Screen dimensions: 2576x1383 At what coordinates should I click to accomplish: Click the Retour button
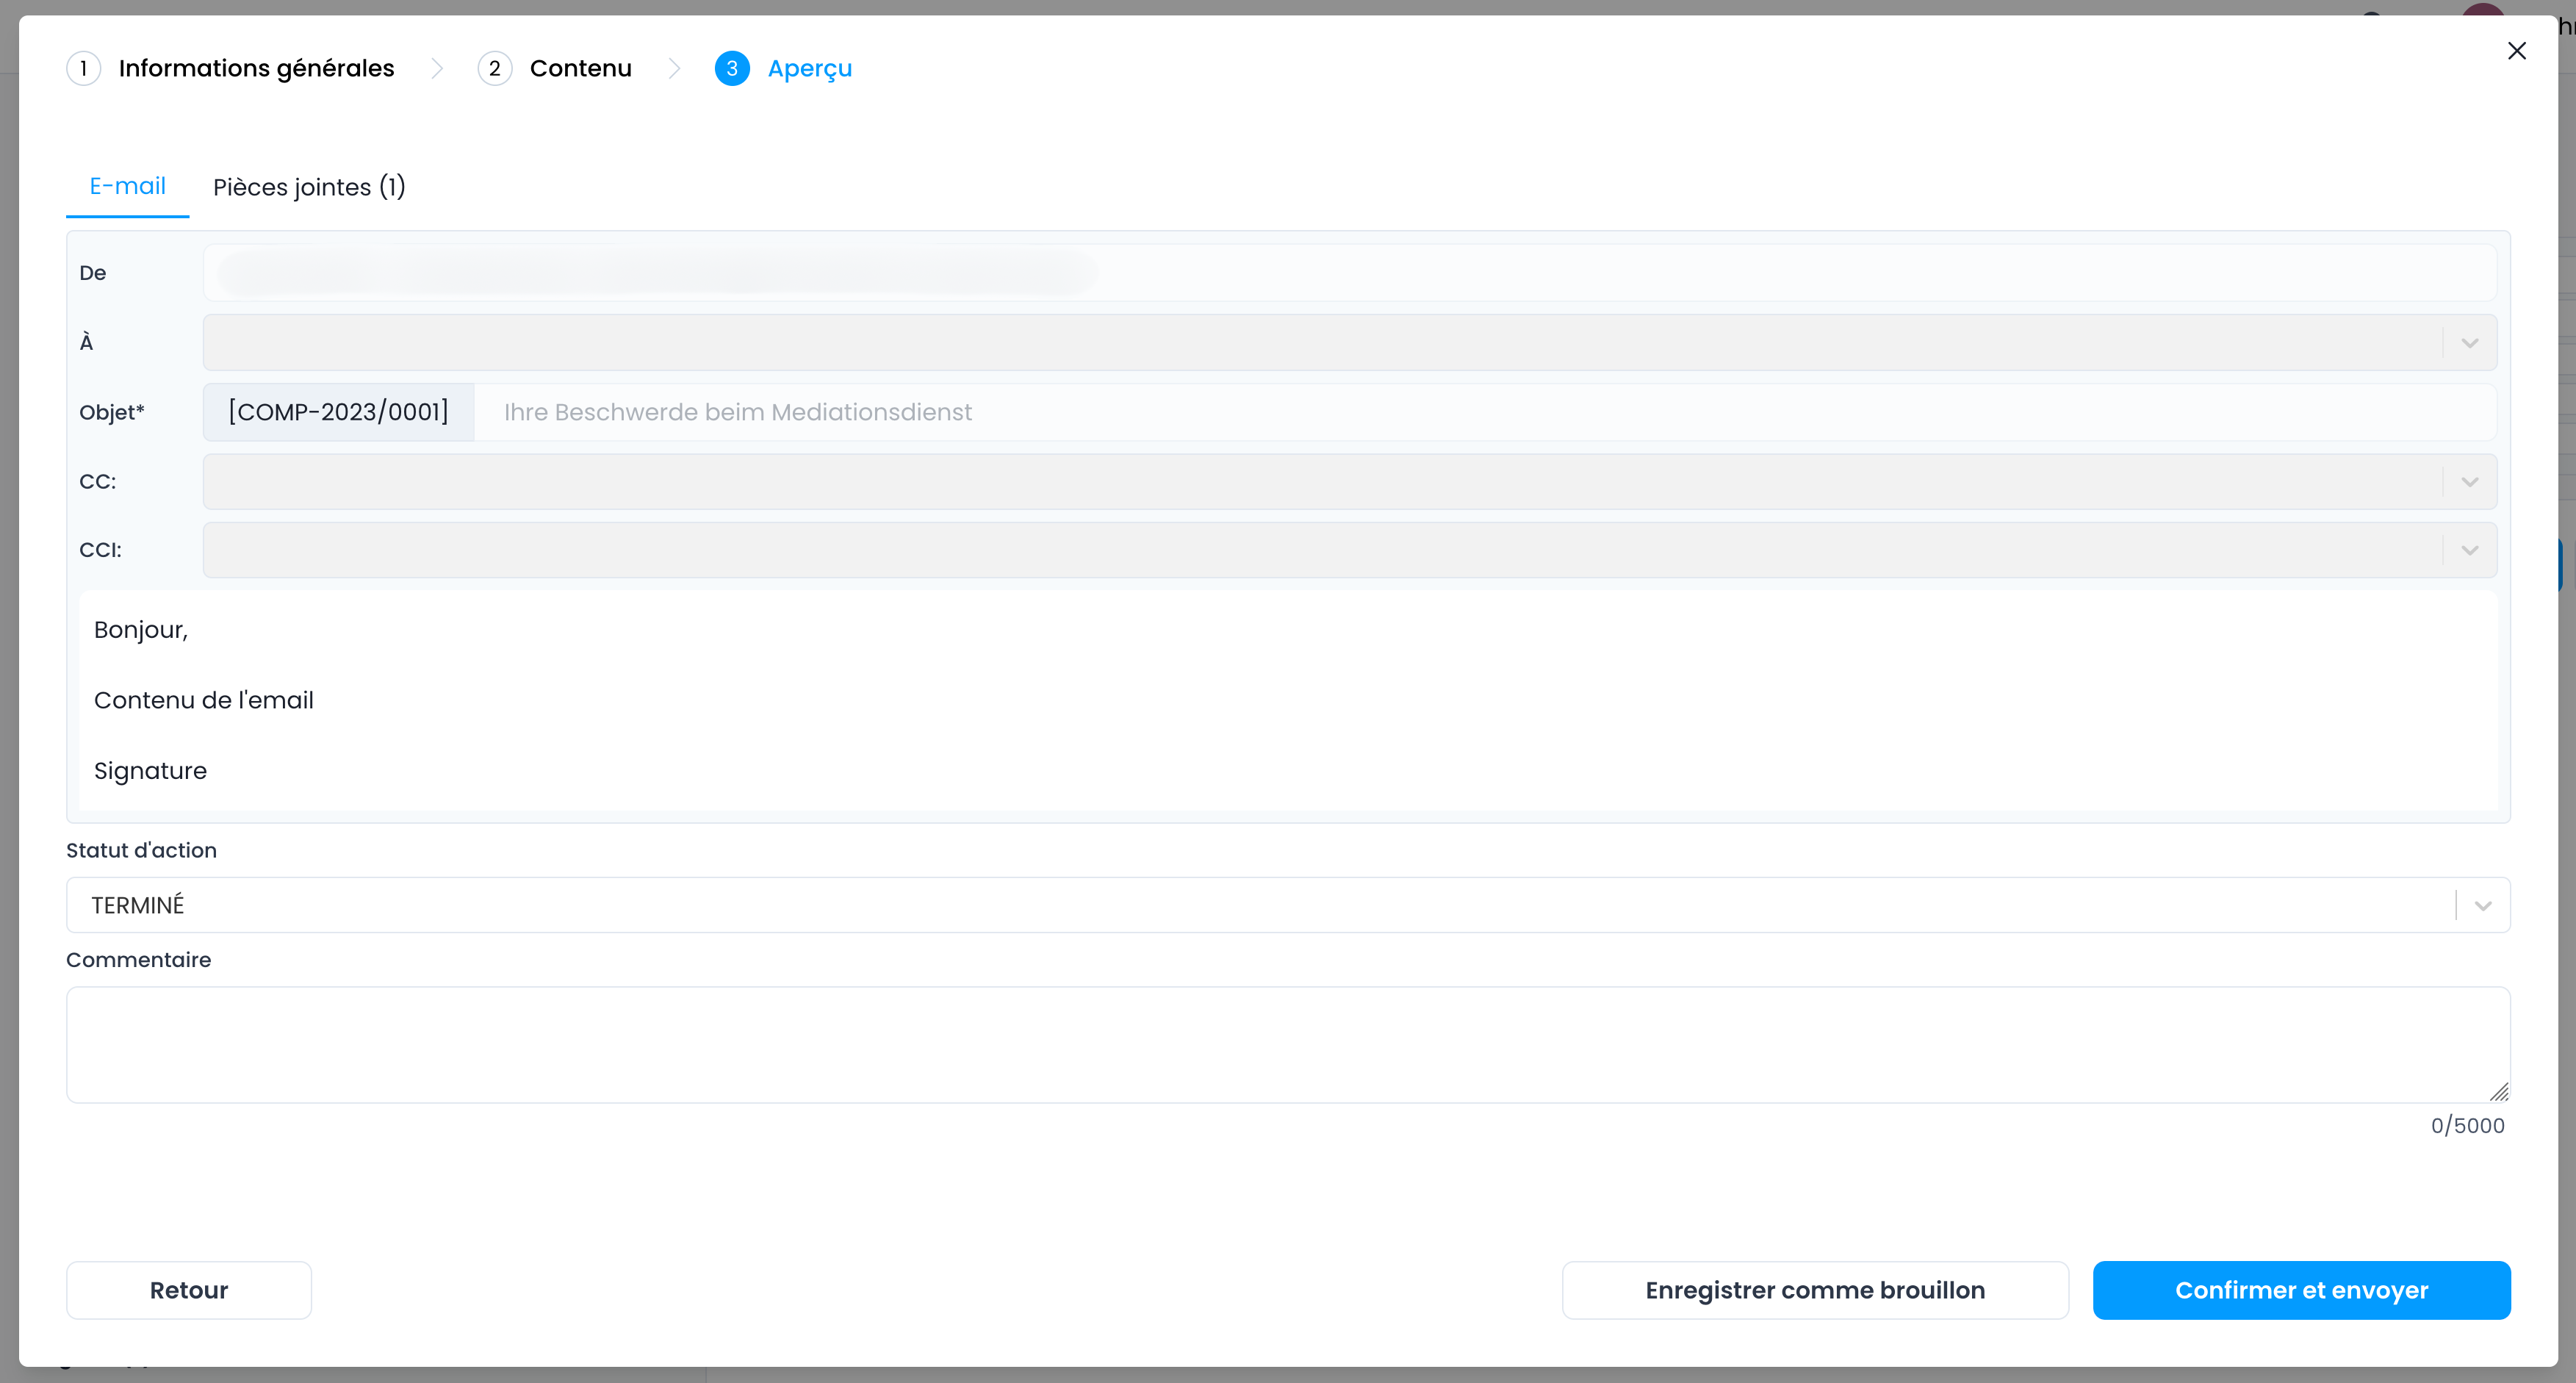[x=188, y=1290]
